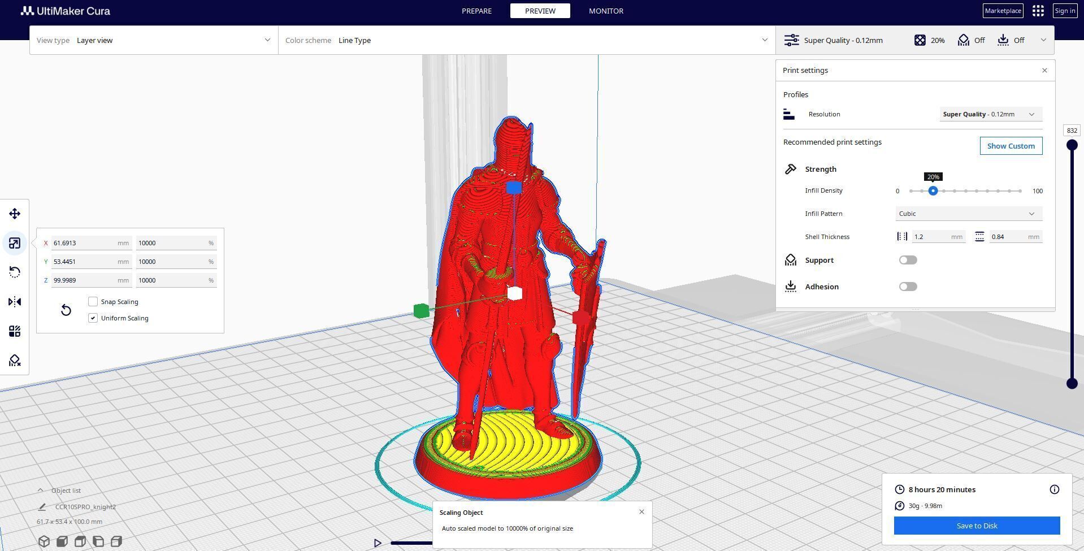Click the top layer slider handle
This screenshot has width=1084, height=551.
[1072, 145]
